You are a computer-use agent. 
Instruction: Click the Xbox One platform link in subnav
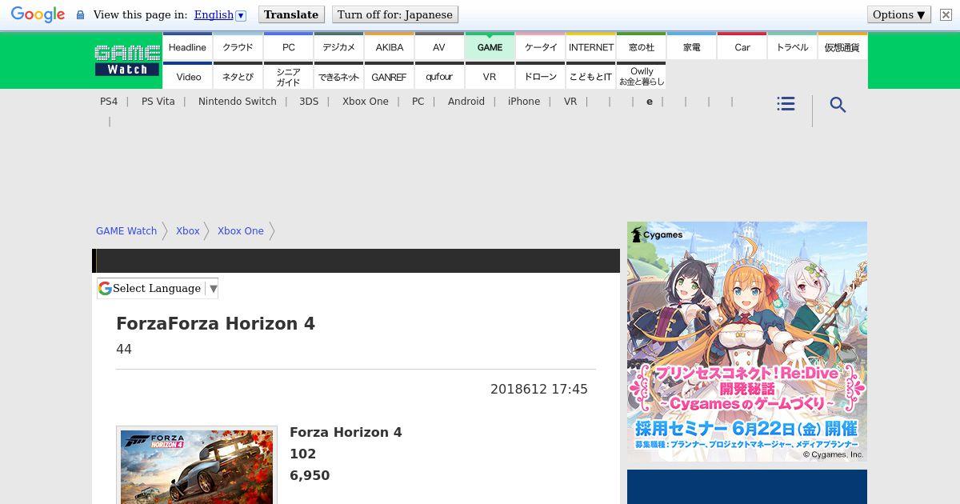tap(366, 102)
